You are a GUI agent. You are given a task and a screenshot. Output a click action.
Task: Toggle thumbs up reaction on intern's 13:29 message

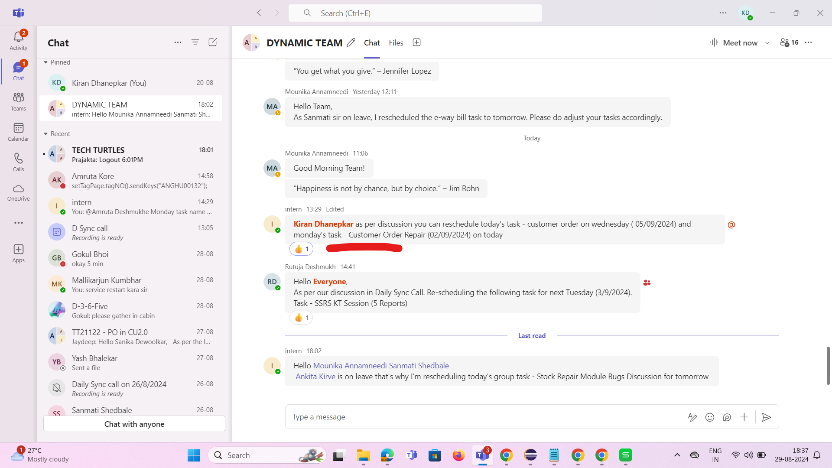click(x=301, y=249)
